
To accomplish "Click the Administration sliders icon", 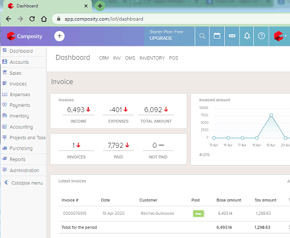I will (x=5, y=170).
